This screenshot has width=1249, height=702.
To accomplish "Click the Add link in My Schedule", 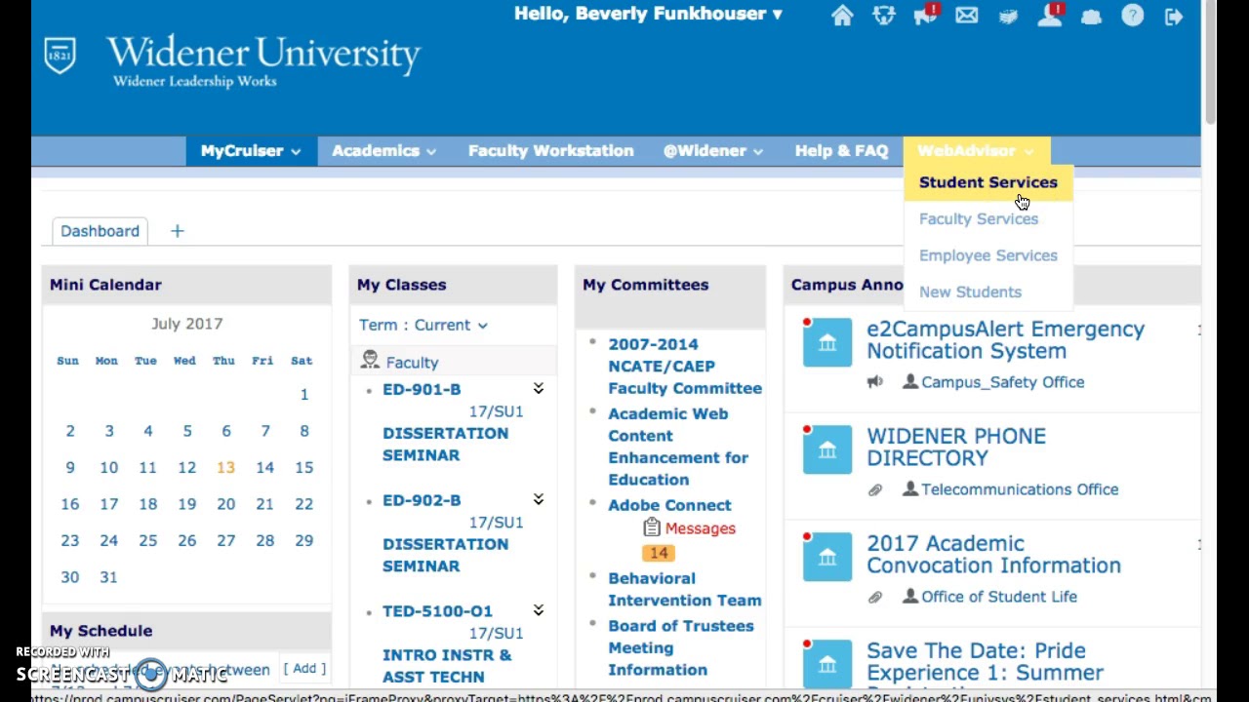I will coord(304,668).
